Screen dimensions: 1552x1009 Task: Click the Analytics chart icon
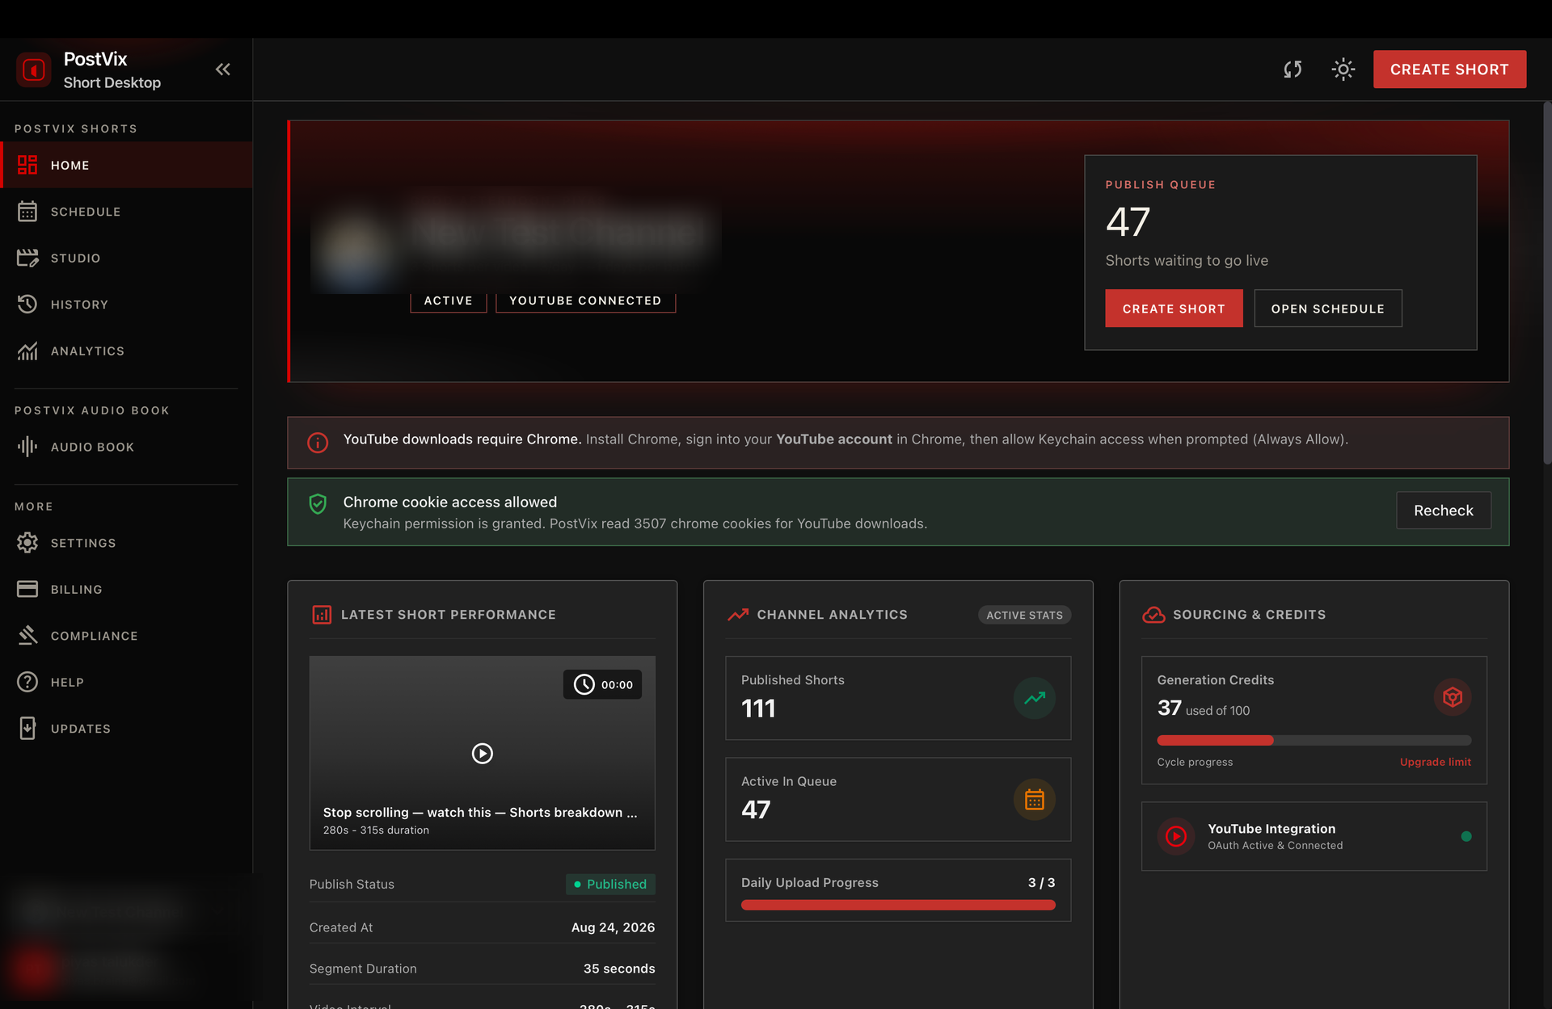click(x=27, y=351)
